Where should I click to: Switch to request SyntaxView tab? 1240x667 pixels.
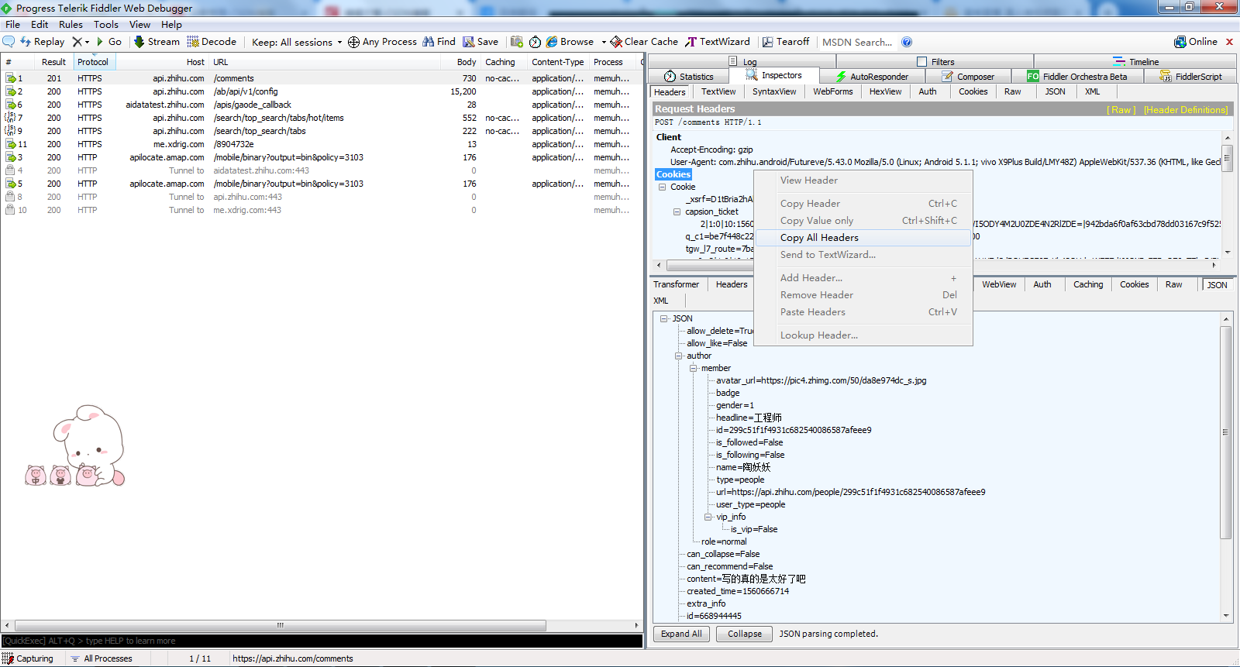(x=774, y=91)
